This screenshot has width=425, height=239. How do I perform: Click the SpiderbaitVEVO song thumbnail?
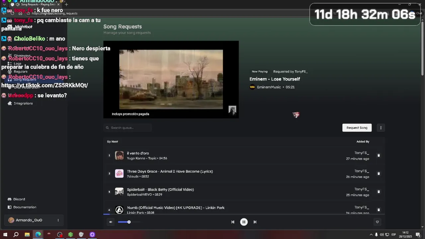[119, 192]
